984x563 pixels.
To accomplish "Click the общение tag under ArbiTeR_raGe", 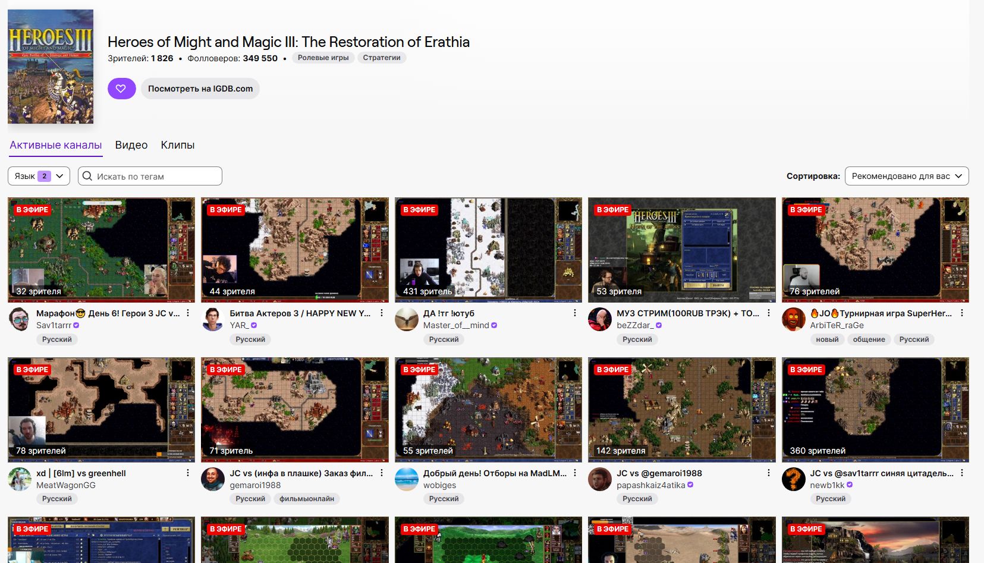I will (x=869, y=339).
